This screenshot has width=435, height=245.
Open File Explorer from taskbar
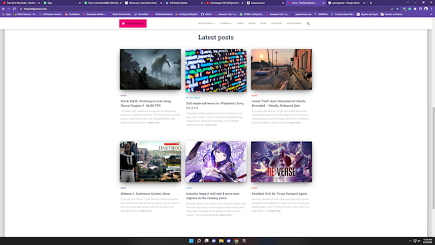221,241
